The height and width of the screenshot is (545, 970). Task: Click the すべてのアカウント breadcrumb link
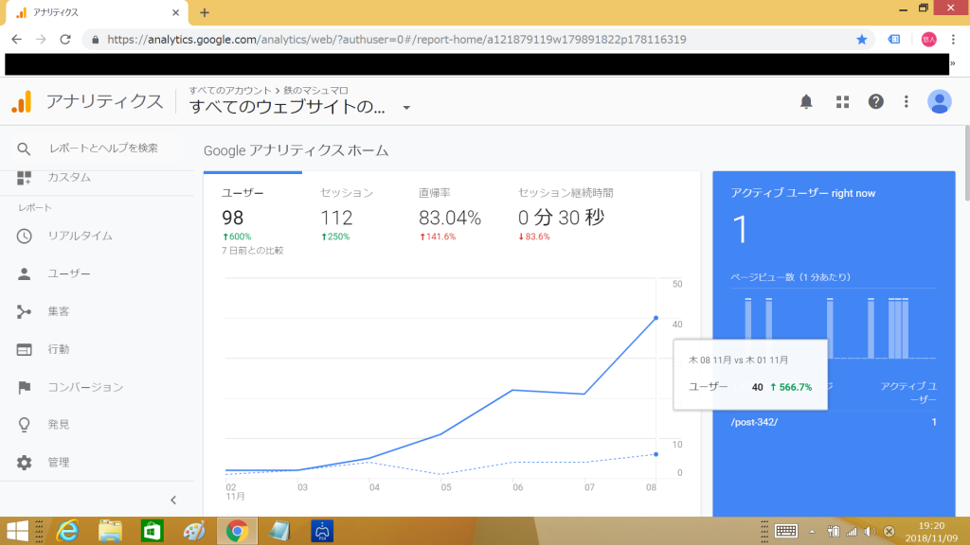[230, 91]
